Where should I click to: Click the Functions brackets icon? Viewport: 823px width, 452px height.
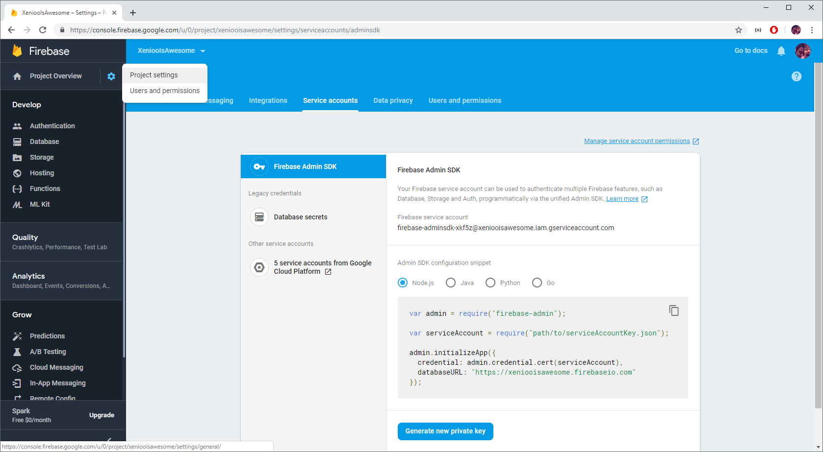[x=17, y=189]
